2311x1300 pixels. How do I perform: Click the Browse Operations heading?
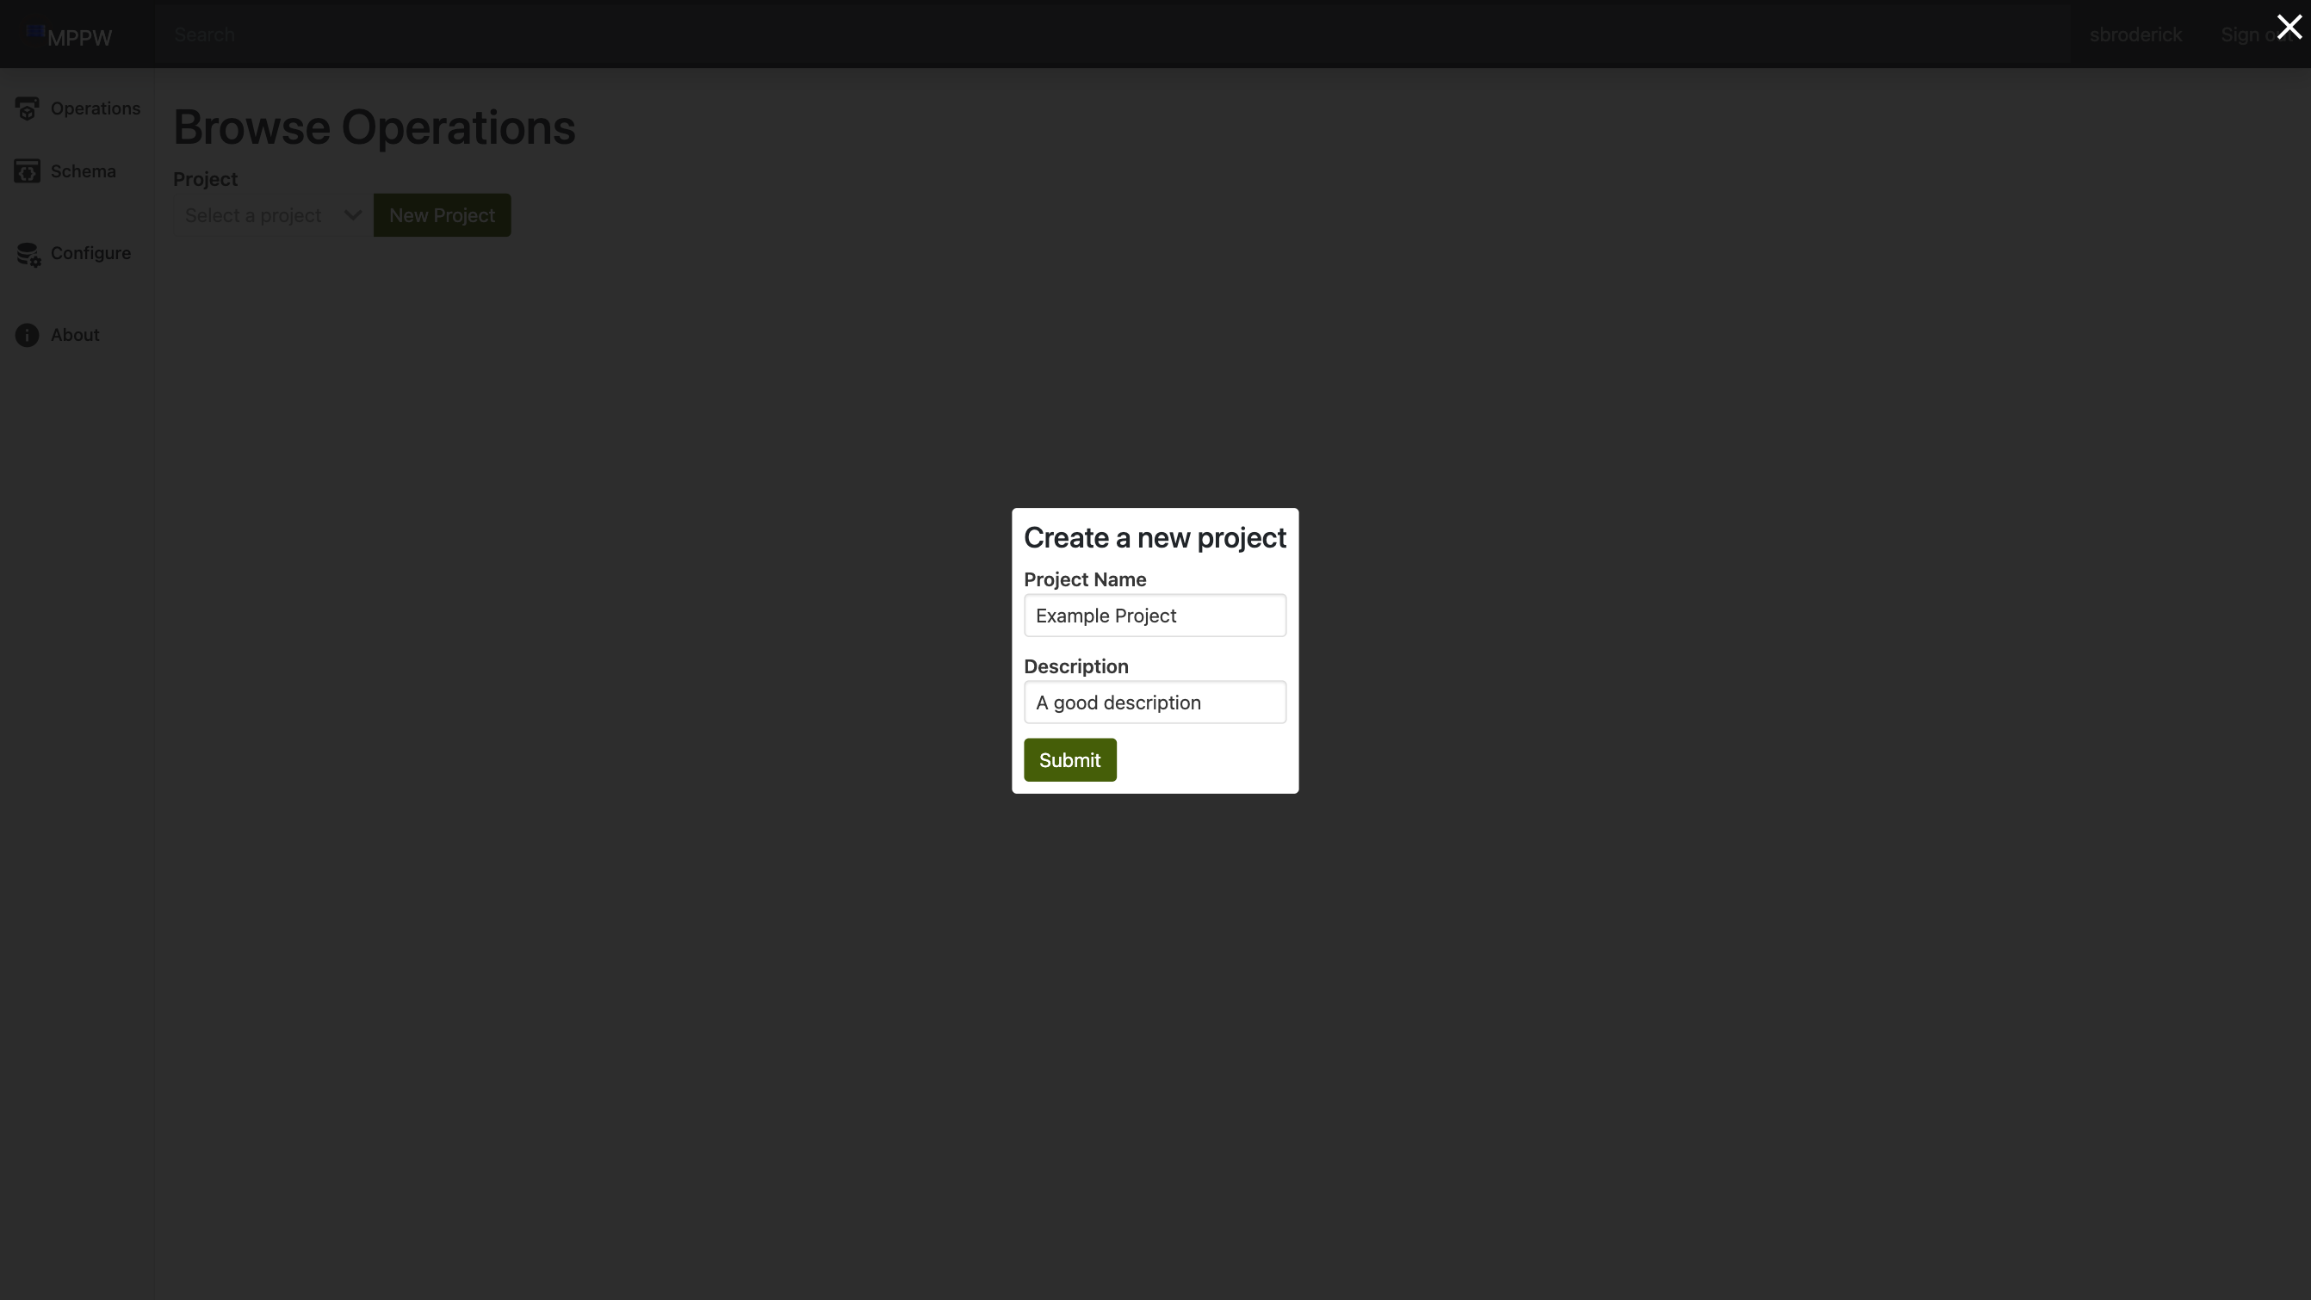tap(374, 127)
